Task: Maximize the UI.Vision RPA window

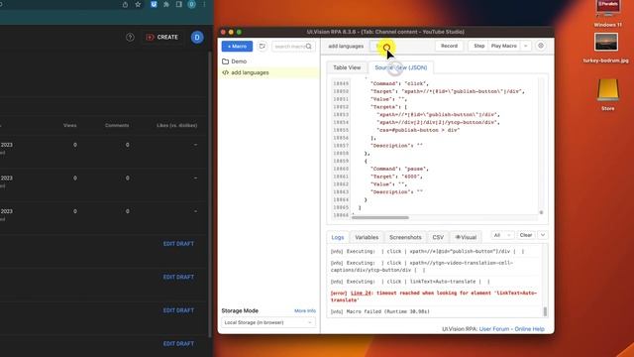Action: 239,32
